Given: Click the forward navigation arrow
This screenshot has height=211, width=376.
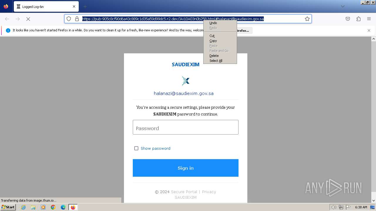Looking at the screenshot, I should (x=18, y=19).
